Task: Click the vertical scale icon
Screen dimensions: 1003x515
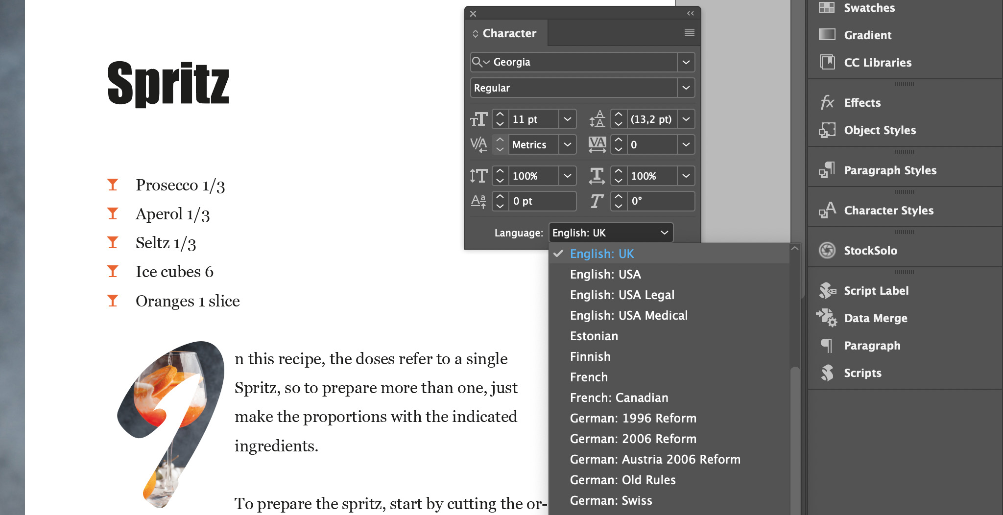Action: (x=478, y=176)
